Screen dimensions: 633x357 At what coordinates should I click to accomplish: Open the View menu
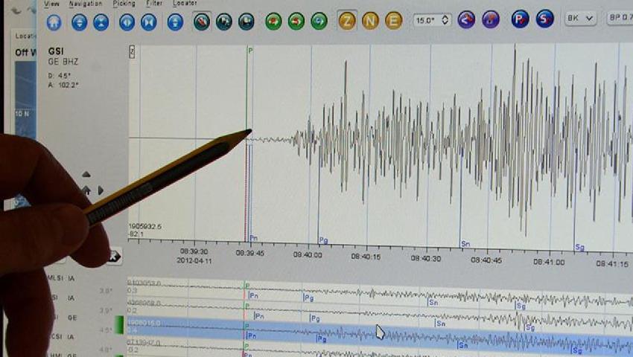click(51, 4)
